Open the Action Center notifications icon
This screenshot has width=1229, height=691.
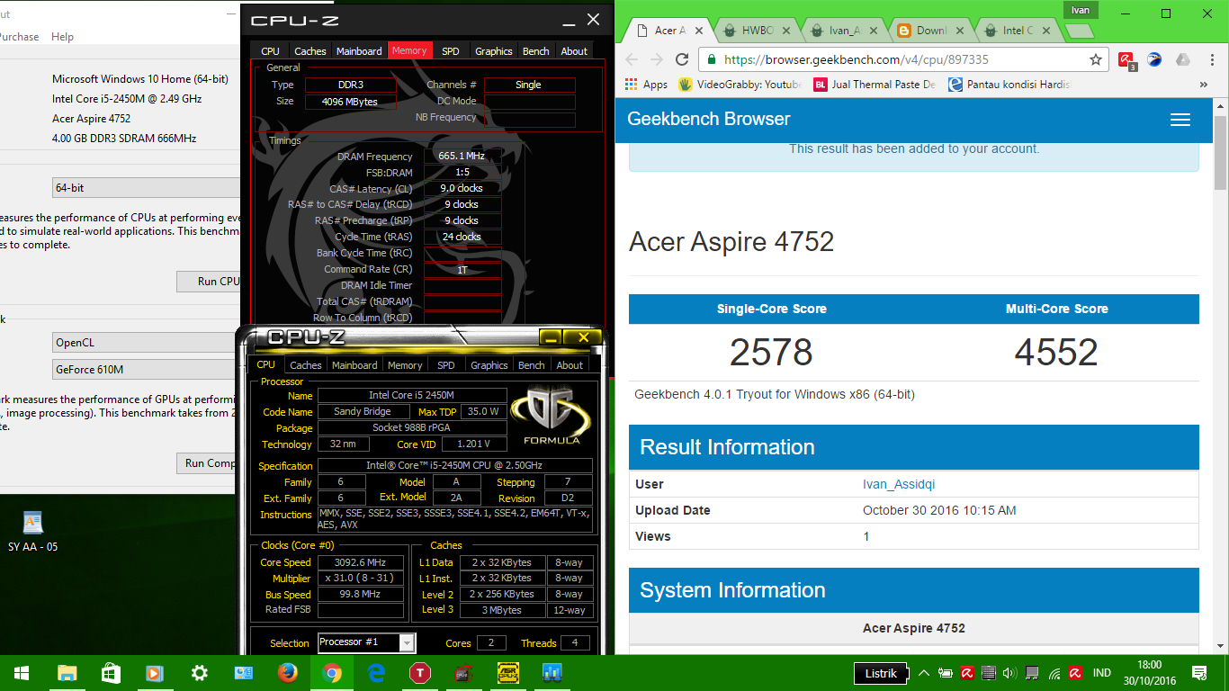tap(1198, 672)
